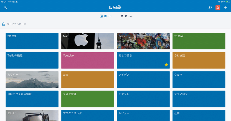Viewport: 231px width, 121px height.
Task: Tap the plus icon to create a board
Action: (x=226, y=8)
